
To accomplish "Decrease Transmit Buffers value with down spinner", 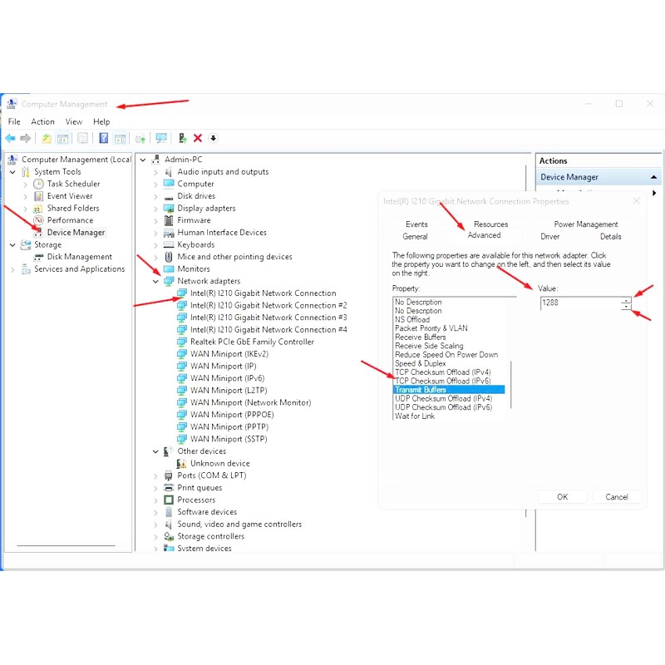I will point(627,306).
